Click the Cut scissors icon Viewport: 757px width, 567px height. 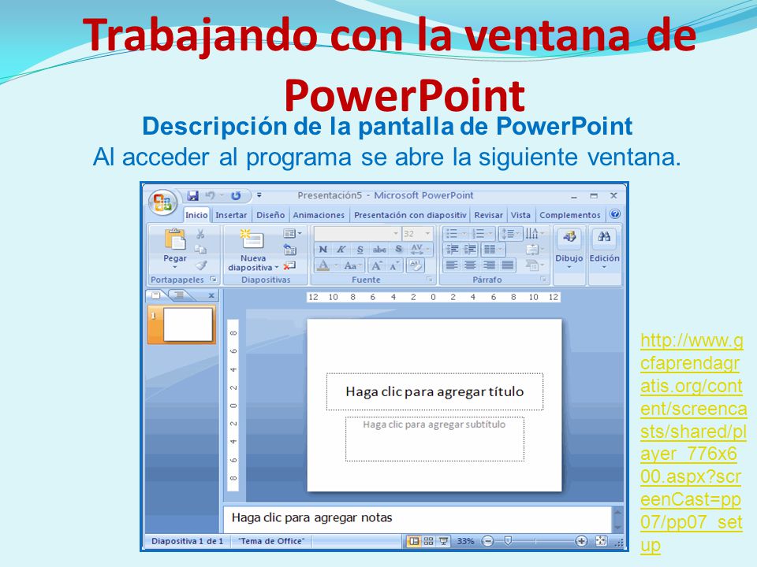coord(200,234)
